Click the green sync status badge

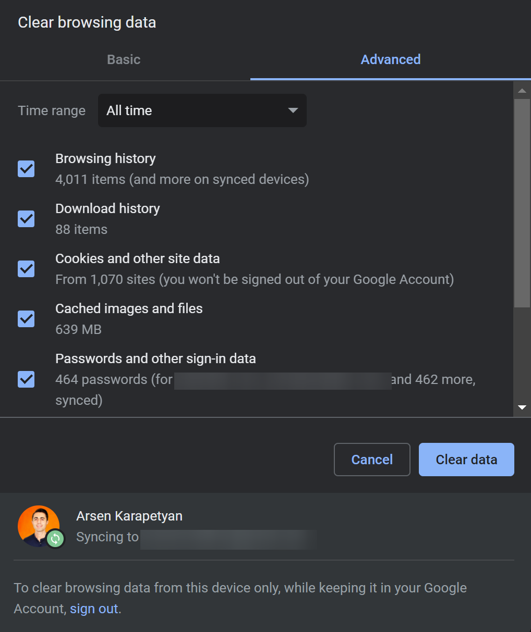coord(55,540)
